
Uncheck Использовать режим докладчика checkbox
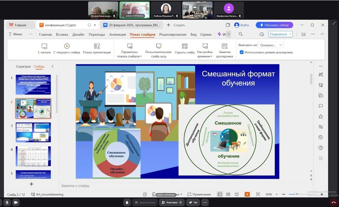tap(241, 52)
